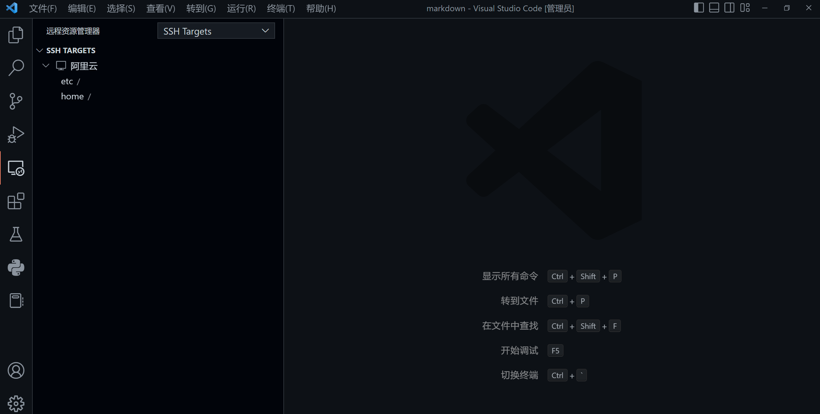Toggle primary sidebar layout icon
This screenshot has width=820, height=414.
699,8
